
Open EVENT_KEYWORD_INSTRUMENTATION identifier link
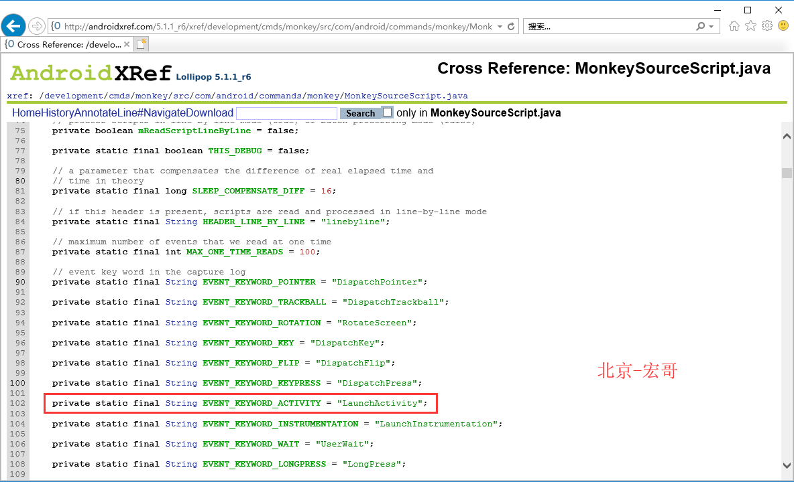tap(280, 424)
